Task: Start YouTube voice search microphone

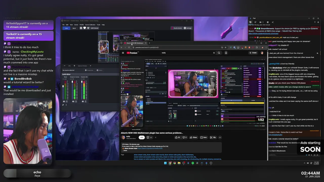Action: [x=226, y=53]
